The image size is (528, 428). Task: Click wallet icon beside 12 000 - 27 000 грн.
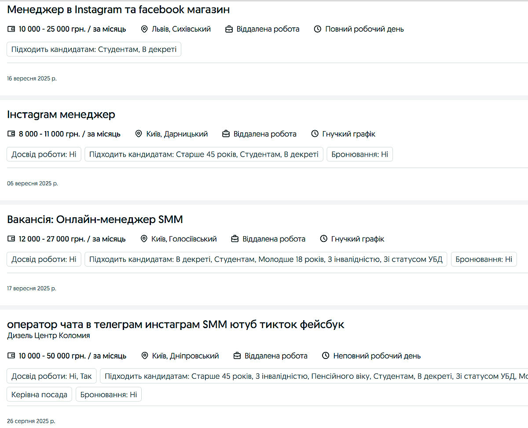click(x=11, y=239)
